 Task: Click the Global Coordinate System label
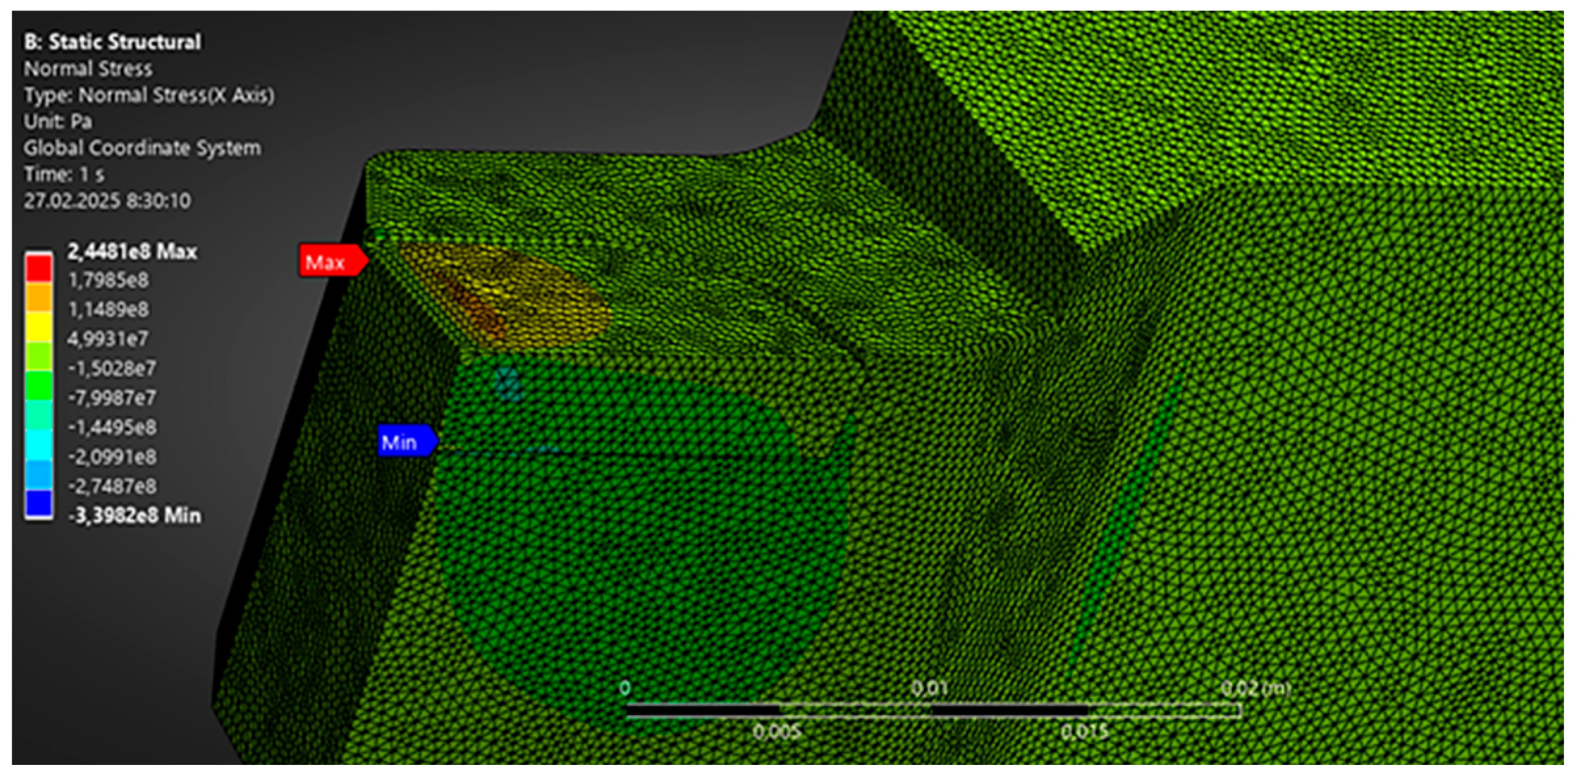pos(142,148)
